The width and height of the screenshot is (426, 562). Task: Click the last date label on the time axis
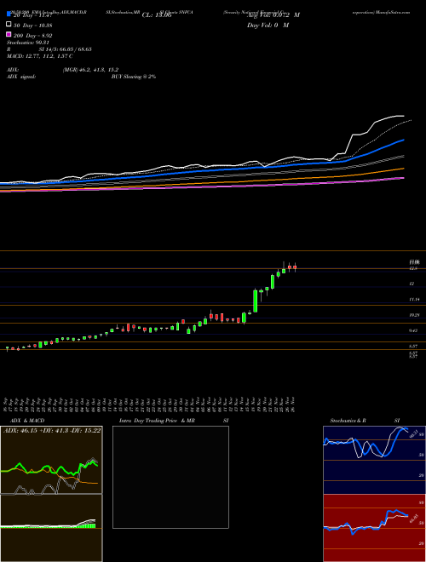click(294, 404)
